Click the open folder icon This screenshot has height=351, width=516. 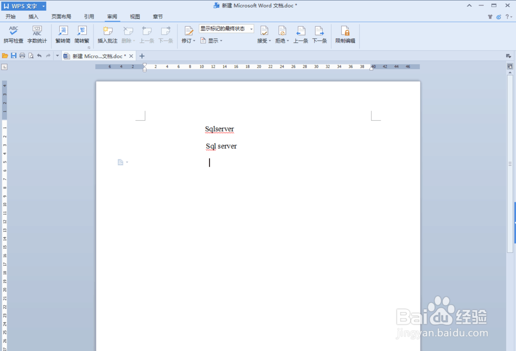tap(5, 56)
